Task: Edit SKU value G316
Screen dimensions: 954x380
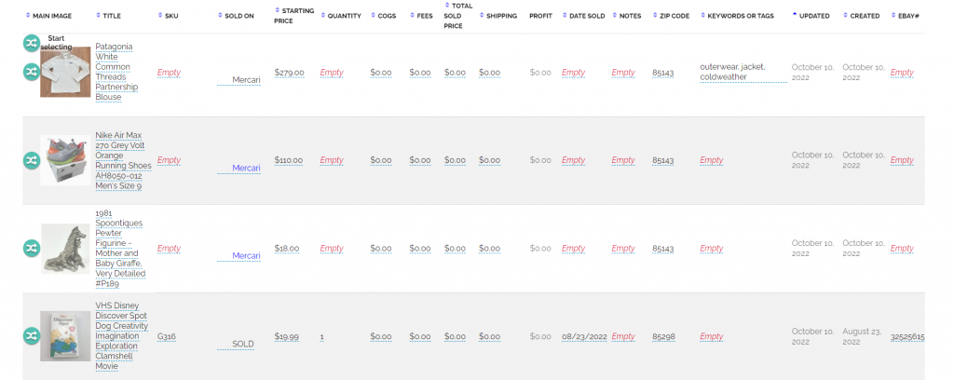Action: [x=167, y=337]
